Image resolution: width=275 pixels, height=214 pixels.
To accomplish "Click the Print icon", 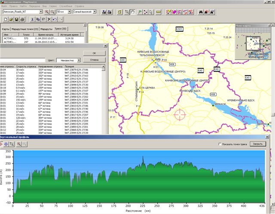I will click(22, 19).
